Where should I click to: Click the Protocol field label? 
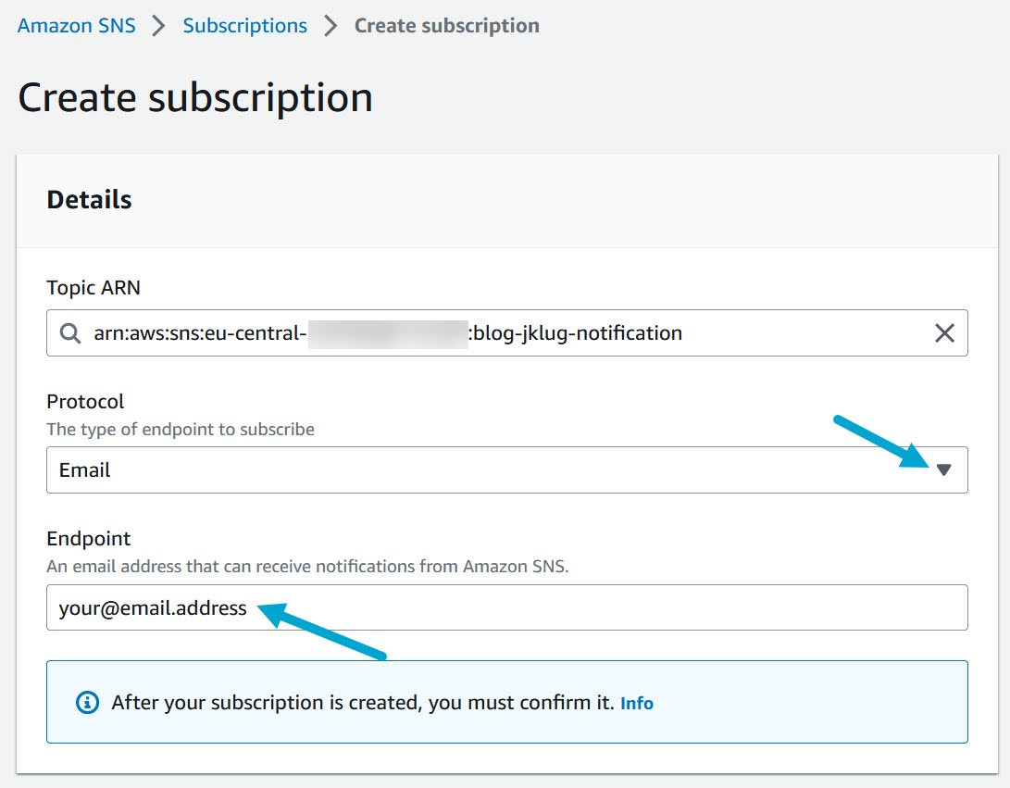[x=85, y=402]
